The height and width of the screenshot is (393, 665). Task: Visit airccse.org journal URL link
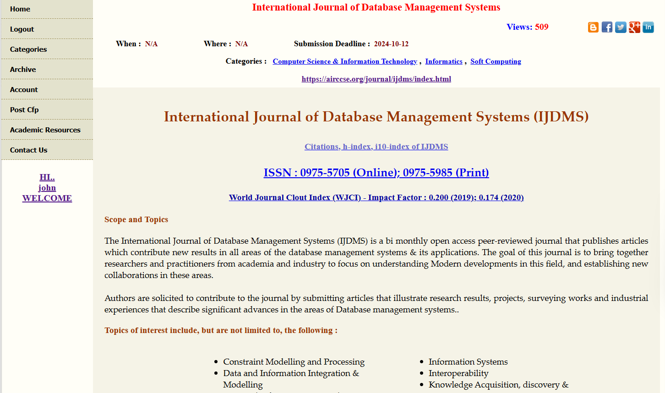tap(376, 79)
